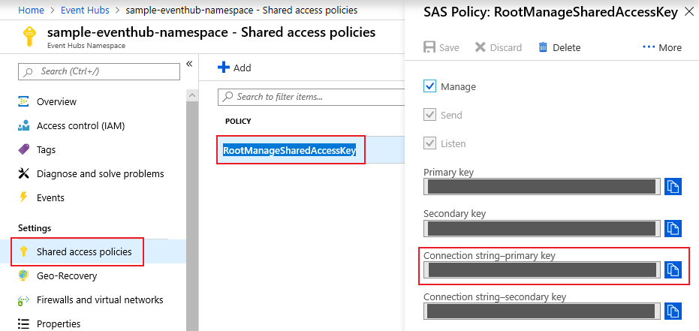
Task: Click the Connection string–primary key field
Action: [542, 270]
